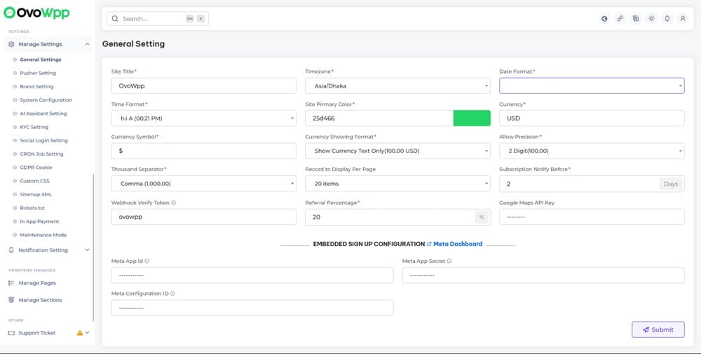Click the Support Ticket warning triangle icon
701x354 pixels.
[80, 333]
